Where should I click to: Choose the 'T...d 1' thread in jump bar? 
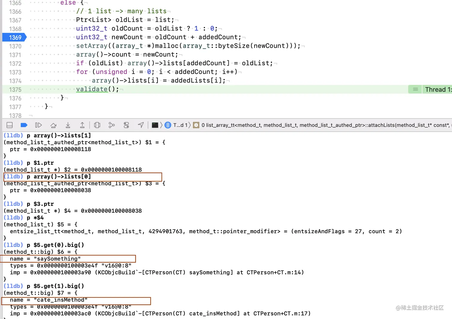click(x=180, y=125)
